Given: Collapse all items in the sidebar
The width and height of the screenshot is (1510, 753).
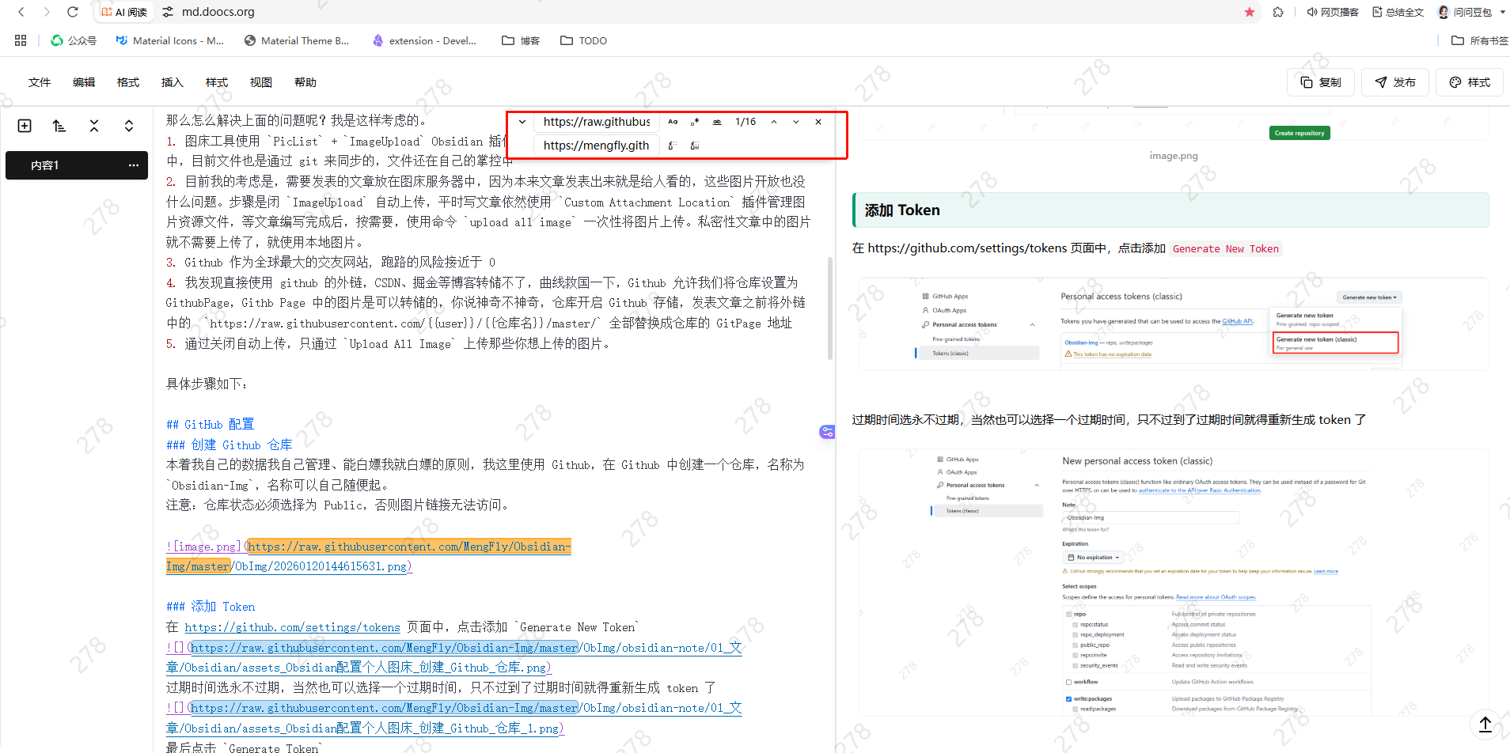Looking at the screenshot, I should pyautogui.click(x=94, y=126).
